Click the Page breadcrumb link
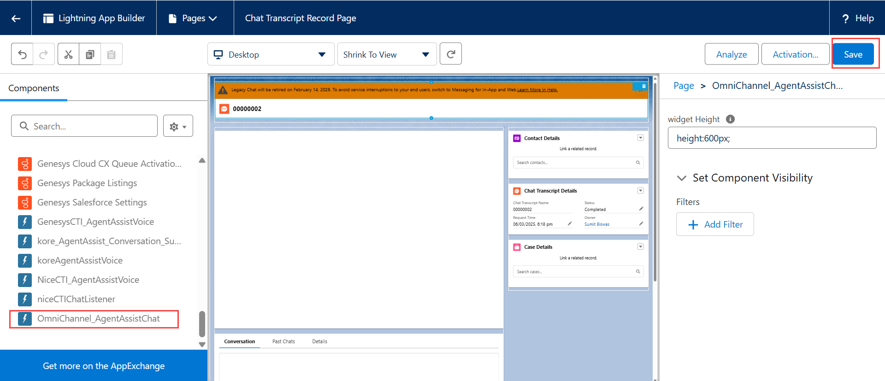This screenshot has width=885, height=381. [x=684, y=86]
